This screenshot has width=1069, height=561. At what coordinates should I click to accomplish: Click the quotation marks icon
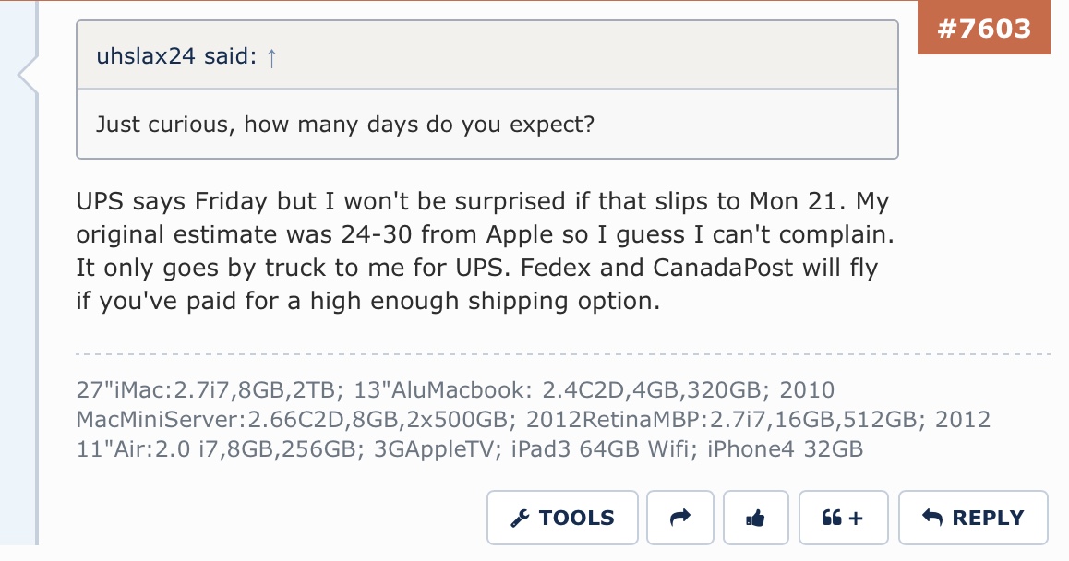coord(832,518)
